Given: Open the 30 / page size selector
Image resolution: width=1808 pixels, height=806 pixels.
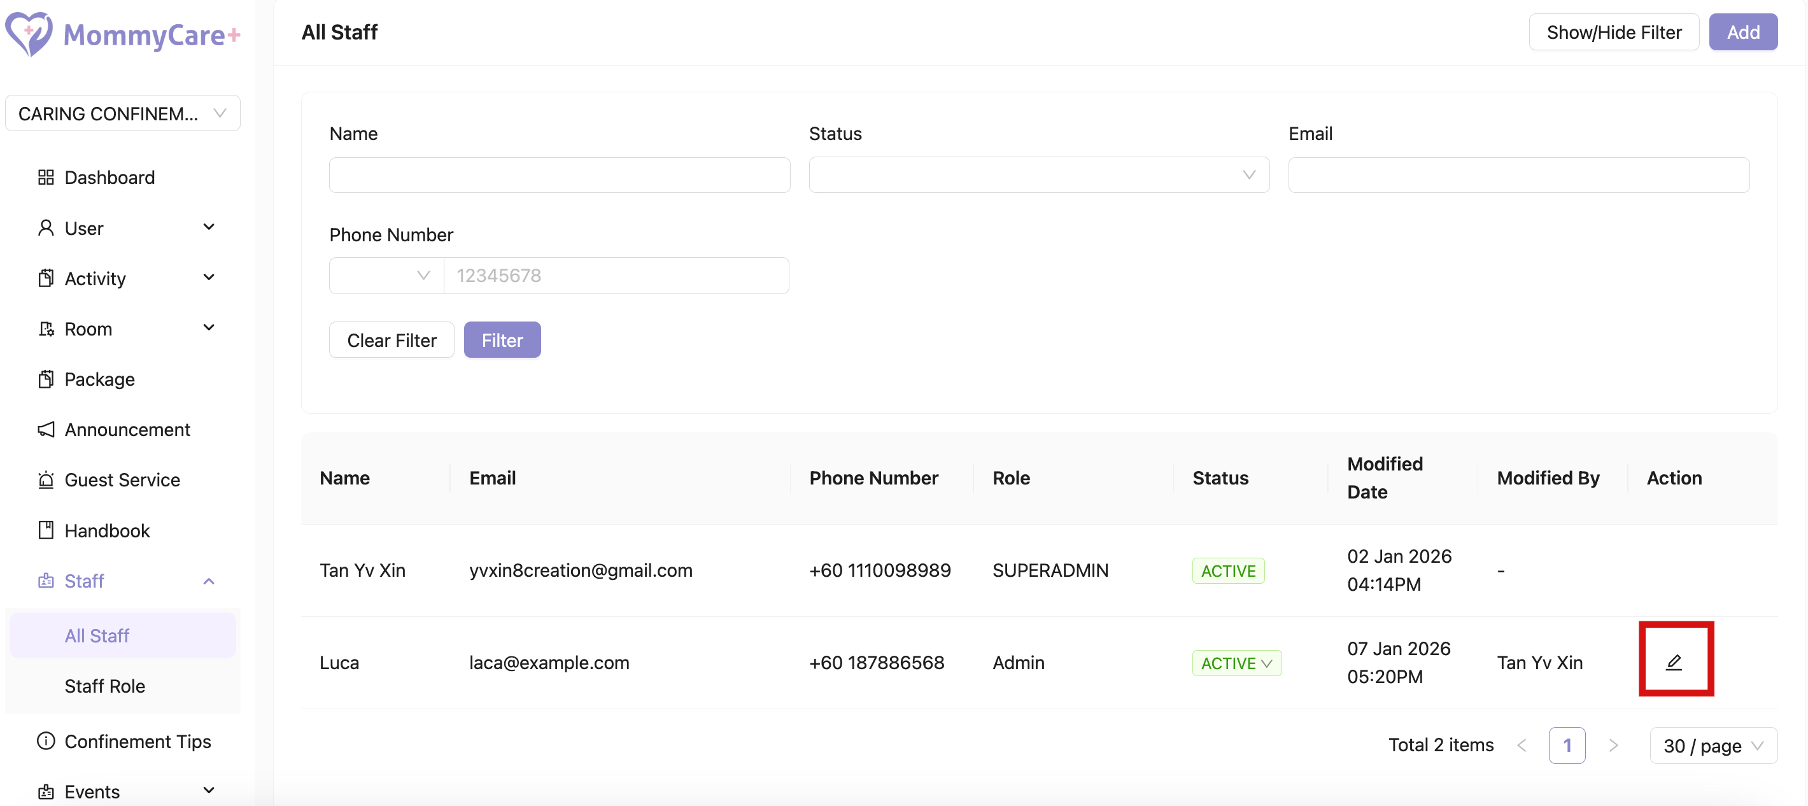Looking at the screenshot, I should [x=1713, y=746].
